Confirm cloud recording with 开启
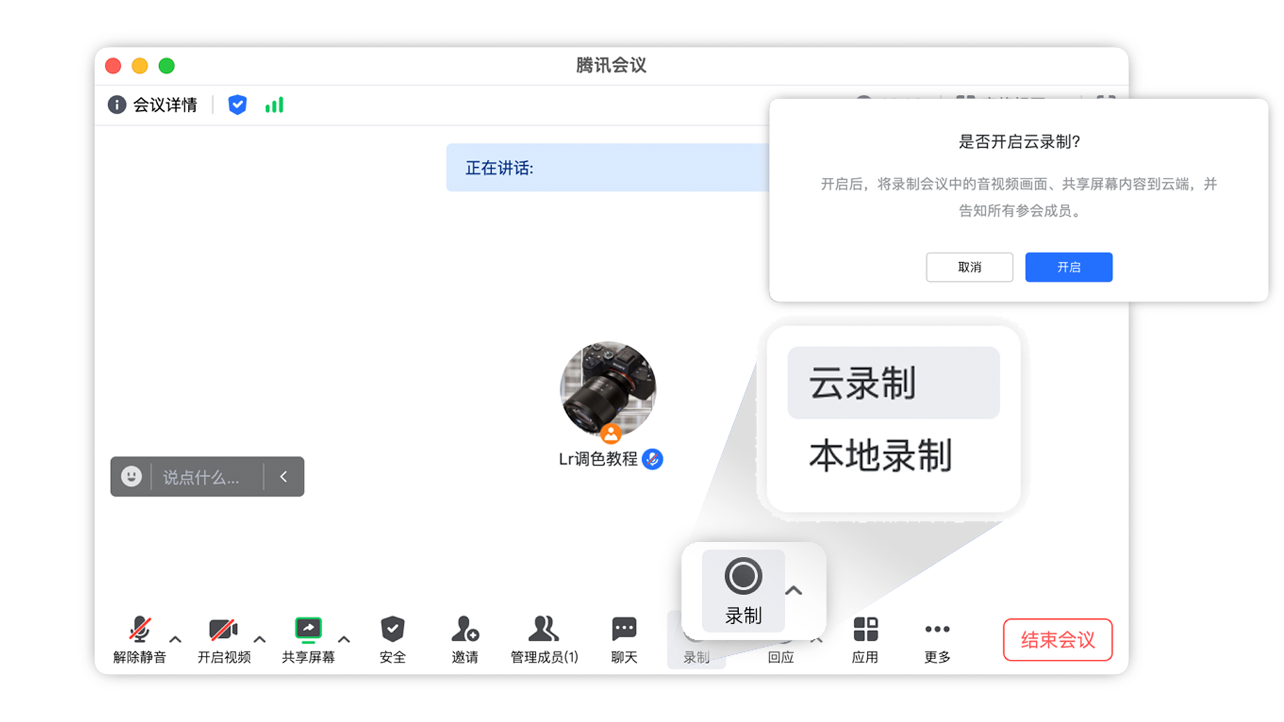 click(x=1069, y=267)
